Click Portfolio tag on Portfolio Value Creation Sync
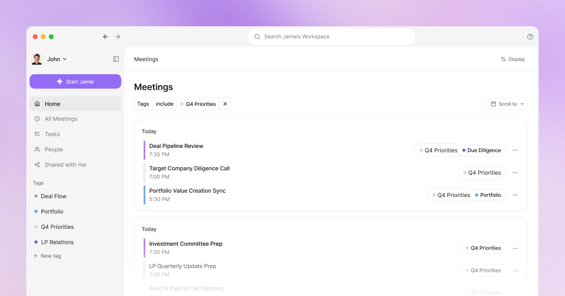The width and height of the screenshot is (565, 296). (x=488, y=195)
